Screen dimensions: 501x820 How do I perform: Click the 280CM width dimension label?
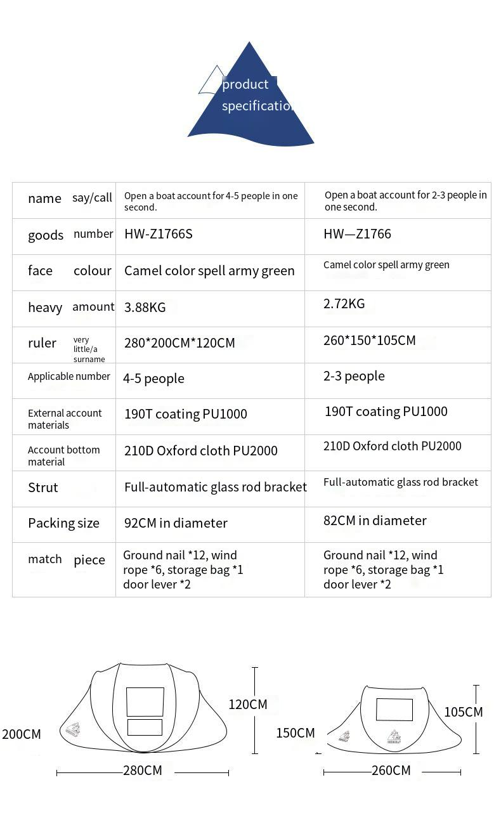pos(143,771)
